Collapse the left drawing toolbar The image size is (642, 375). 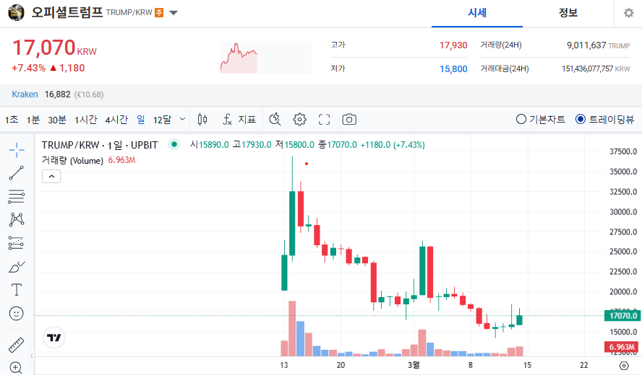32,356
